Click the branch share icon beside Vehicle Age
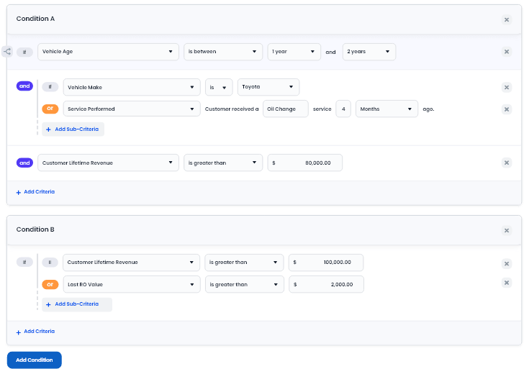The image size is (529, 369). tap(7, 52)
